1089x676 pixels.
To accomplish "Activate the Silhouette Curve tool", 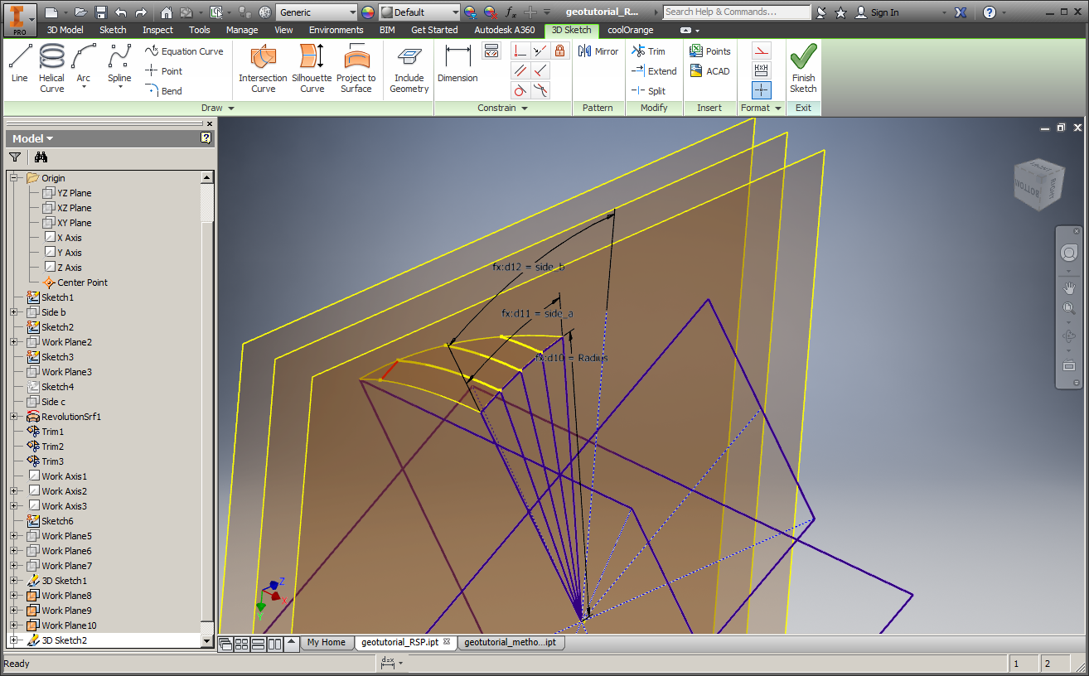I will 312,68.
